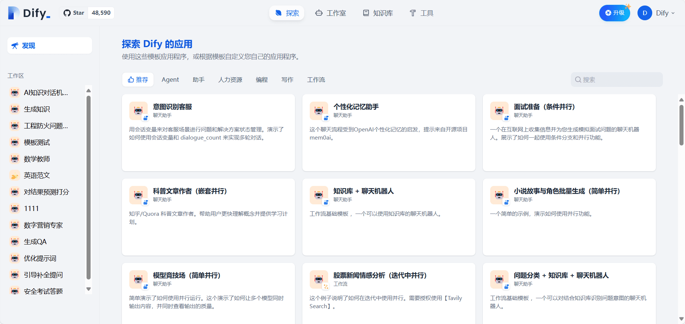Click the 面试准备 robot icon
685x324 pixels.
click(499, 111)
